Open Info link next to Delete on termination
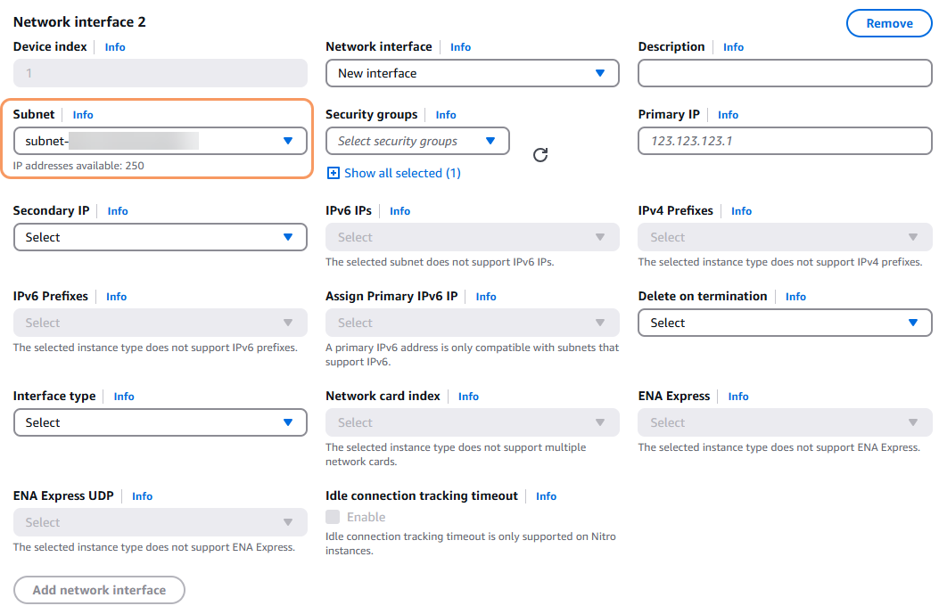 [795, 297]
